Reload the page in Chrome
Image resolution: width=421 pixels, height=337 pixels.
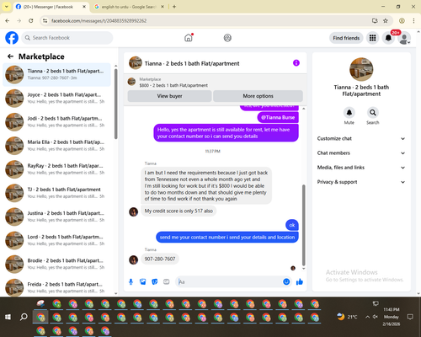(x=31, y=20)
